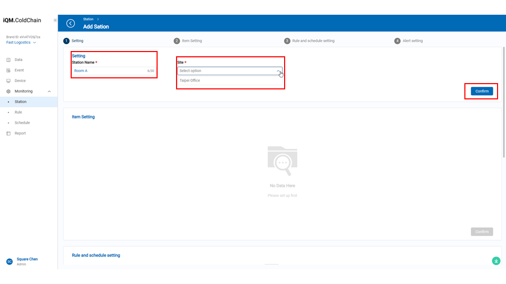
Task: Collapse the Monitoring menu section
Action: coord(49,92)
